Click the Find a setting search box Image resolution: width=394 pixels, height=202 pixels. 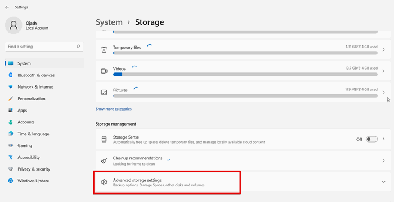[x=44, y=47]
